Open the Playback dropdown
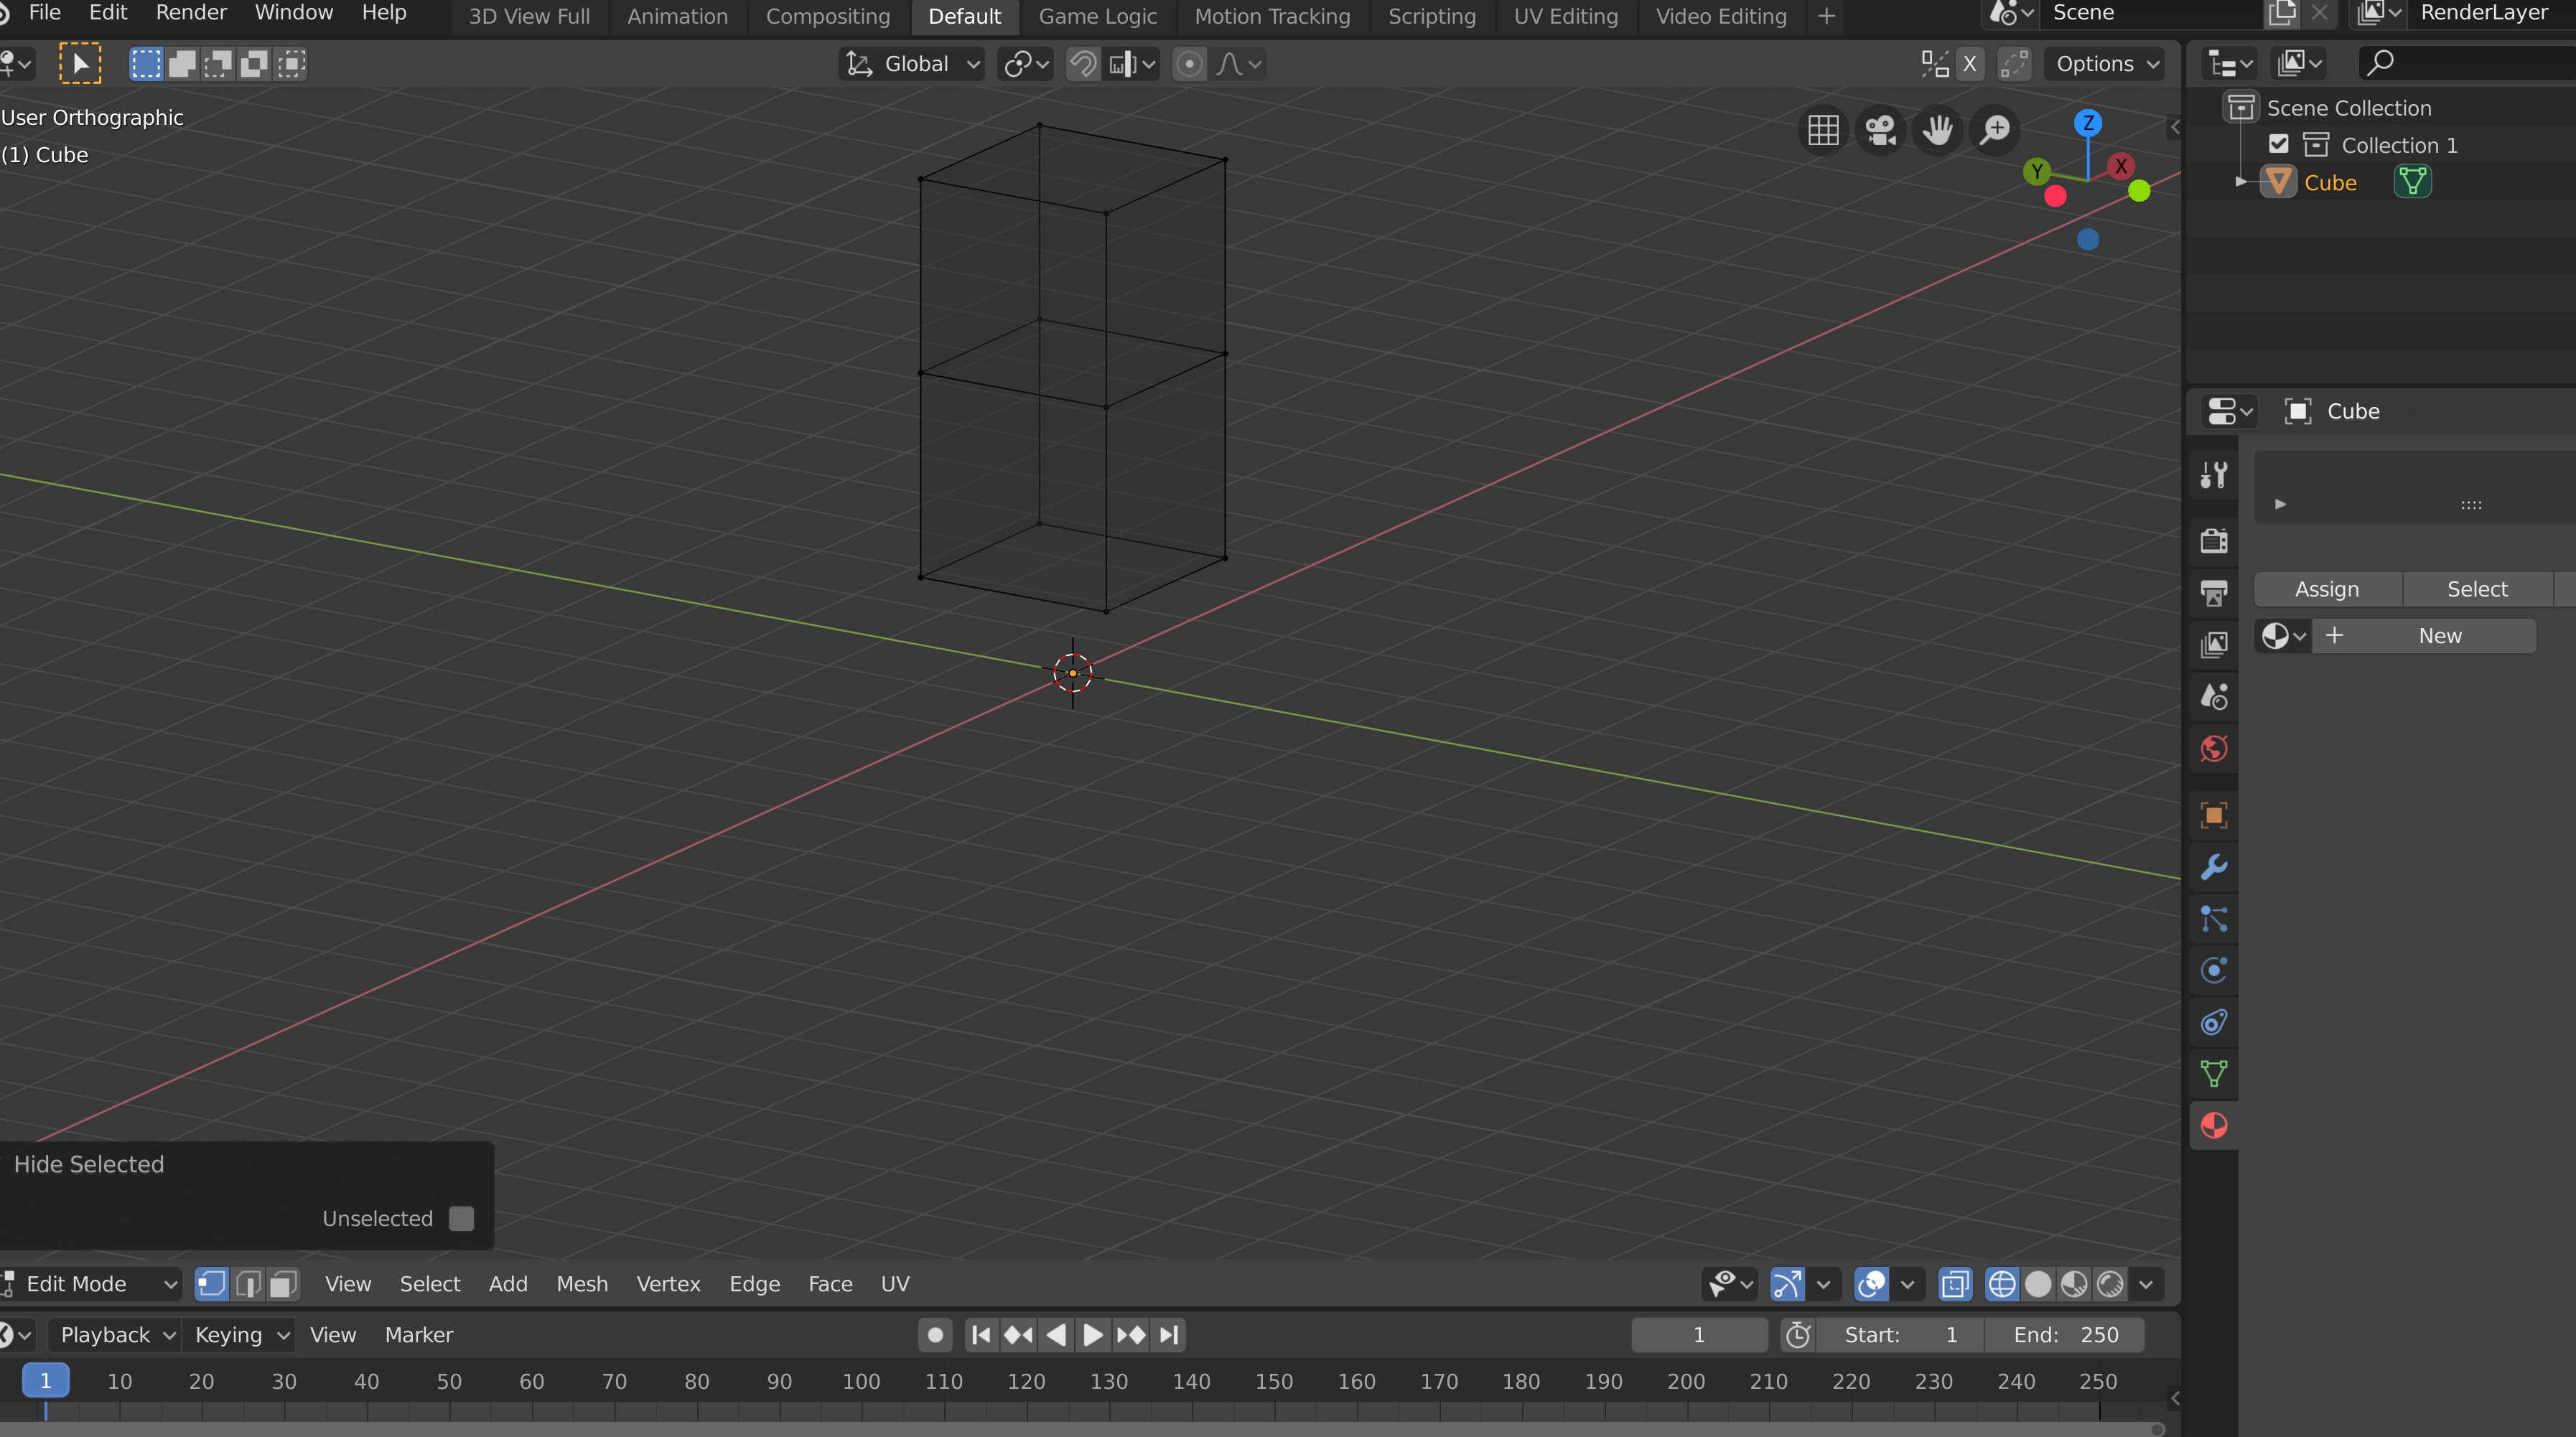Viewport: 2576px width, 1437px height. coord(115,1335)
